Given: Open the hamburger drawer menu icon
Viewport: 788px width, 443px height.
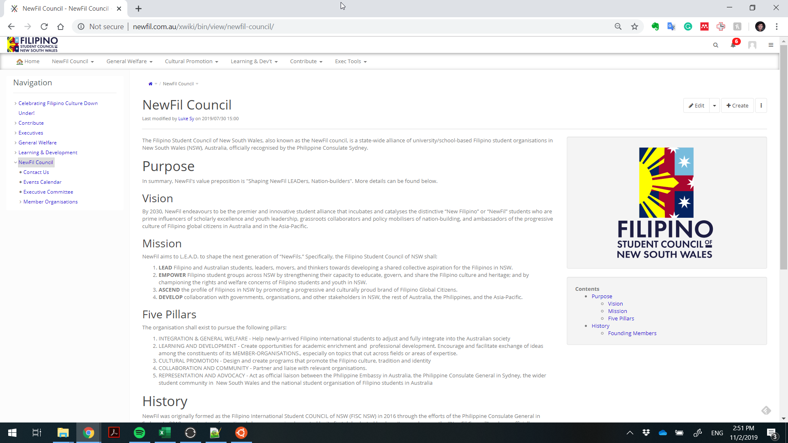Looking at the screenshot, I should [771, 45].
